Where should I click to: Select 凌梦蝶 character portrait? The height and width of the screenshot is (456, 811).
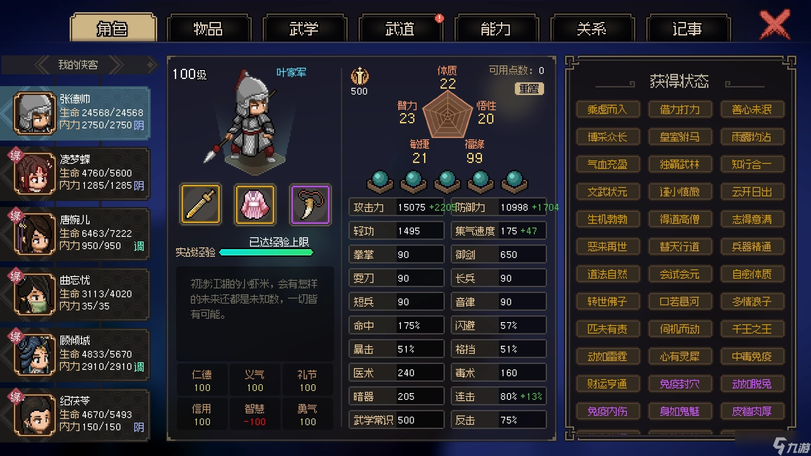(35, 174)
